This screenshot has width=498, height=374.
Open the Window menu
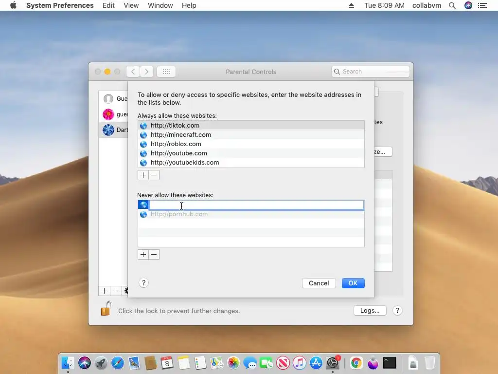point(160,5)
